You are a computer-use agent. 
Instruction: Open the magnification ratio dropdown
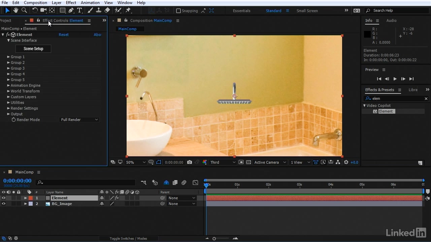click(135, 162)
